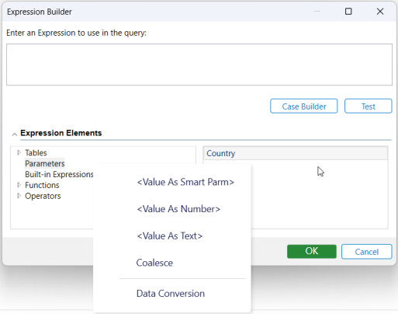Cancel the Expression Builder dialog

pyautogui.click(x=367, y=252)
